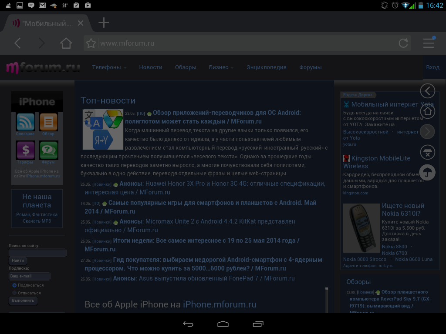This screenshot has height=334, width=446.
Task: Click the mforum.ru site logo
Action: coord(43,67)
